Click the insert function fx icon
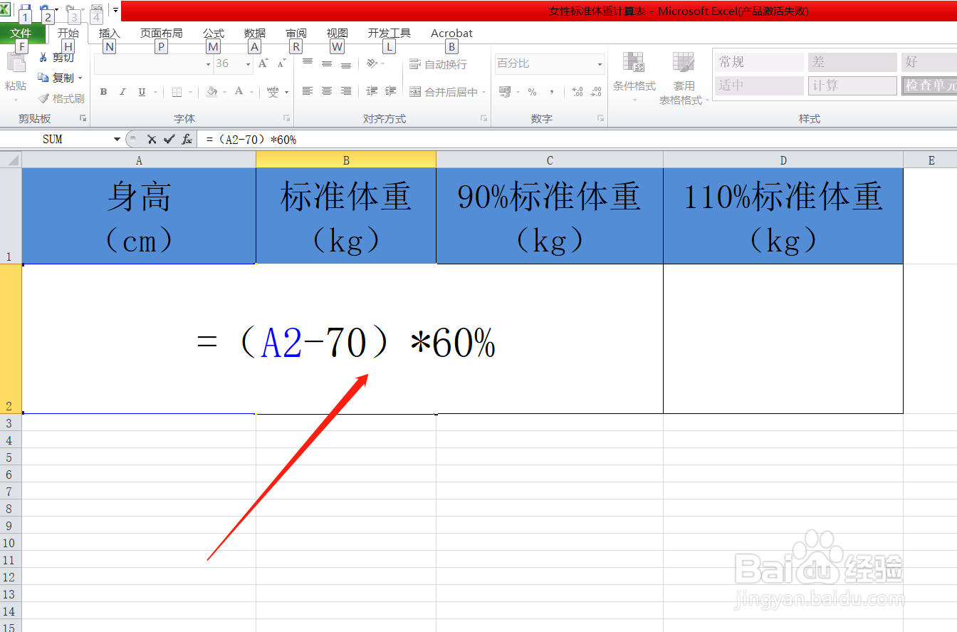Screen dimensions: 957x632 click(x=187, y=140)
